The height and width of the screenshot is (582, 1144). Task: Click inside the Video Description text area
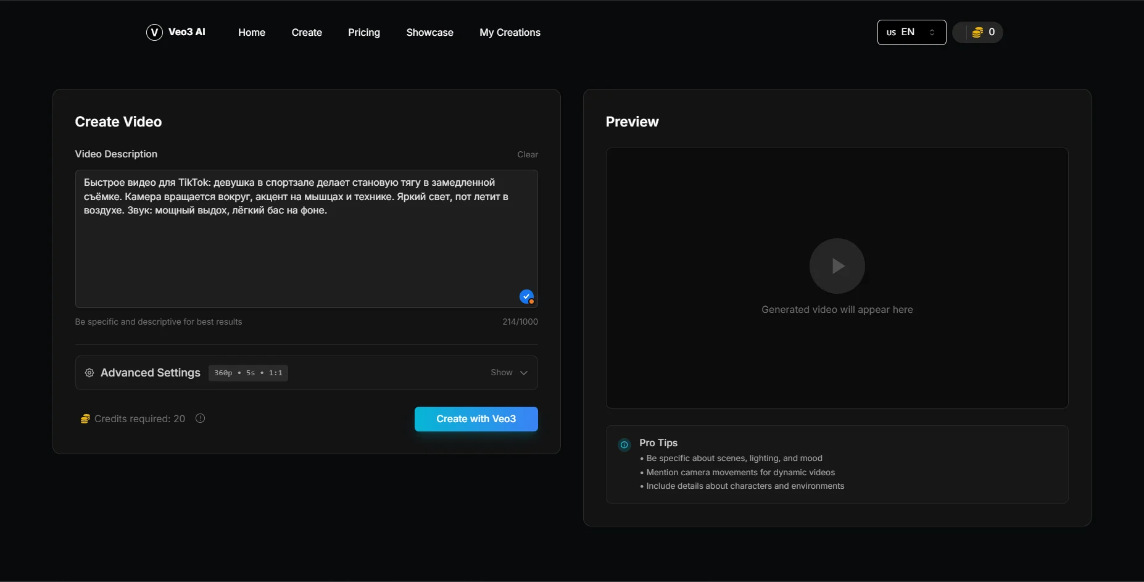point(306,239)
